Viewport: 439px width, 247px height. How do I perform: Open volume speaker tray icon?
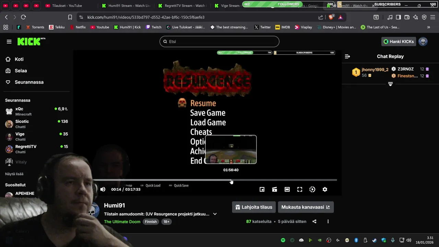coord(408,240)
